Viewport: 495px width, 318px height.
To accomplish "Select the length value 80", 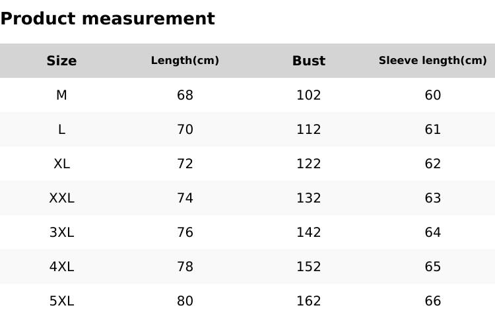I will (x=185, y=301).
